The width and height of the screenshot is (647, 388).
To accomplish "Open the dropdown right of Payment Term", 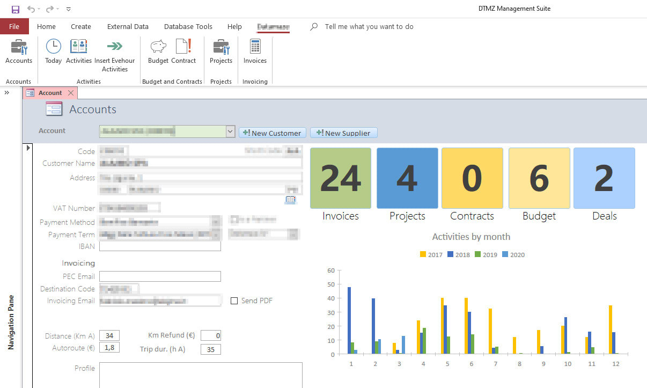I will pyautogui.click(x=293, y=234).
